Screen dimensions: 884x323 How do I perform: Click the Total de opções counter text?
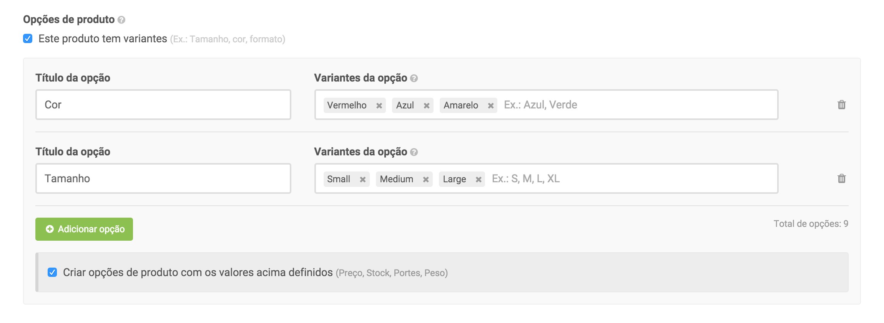811,224
